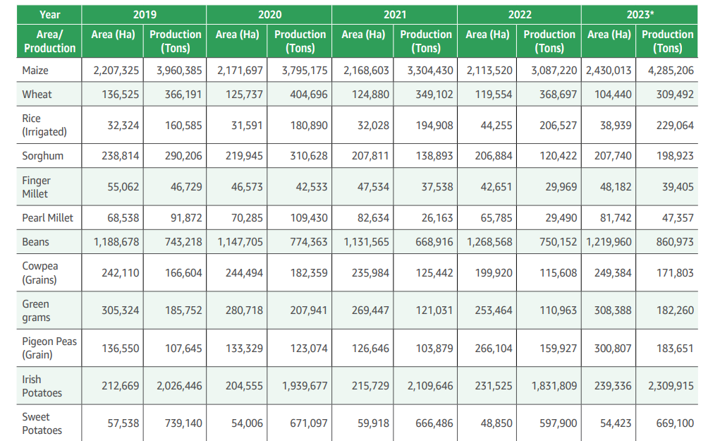
Task: Select the Sweet Potatoes row label
Action: (x=42, y=423)
